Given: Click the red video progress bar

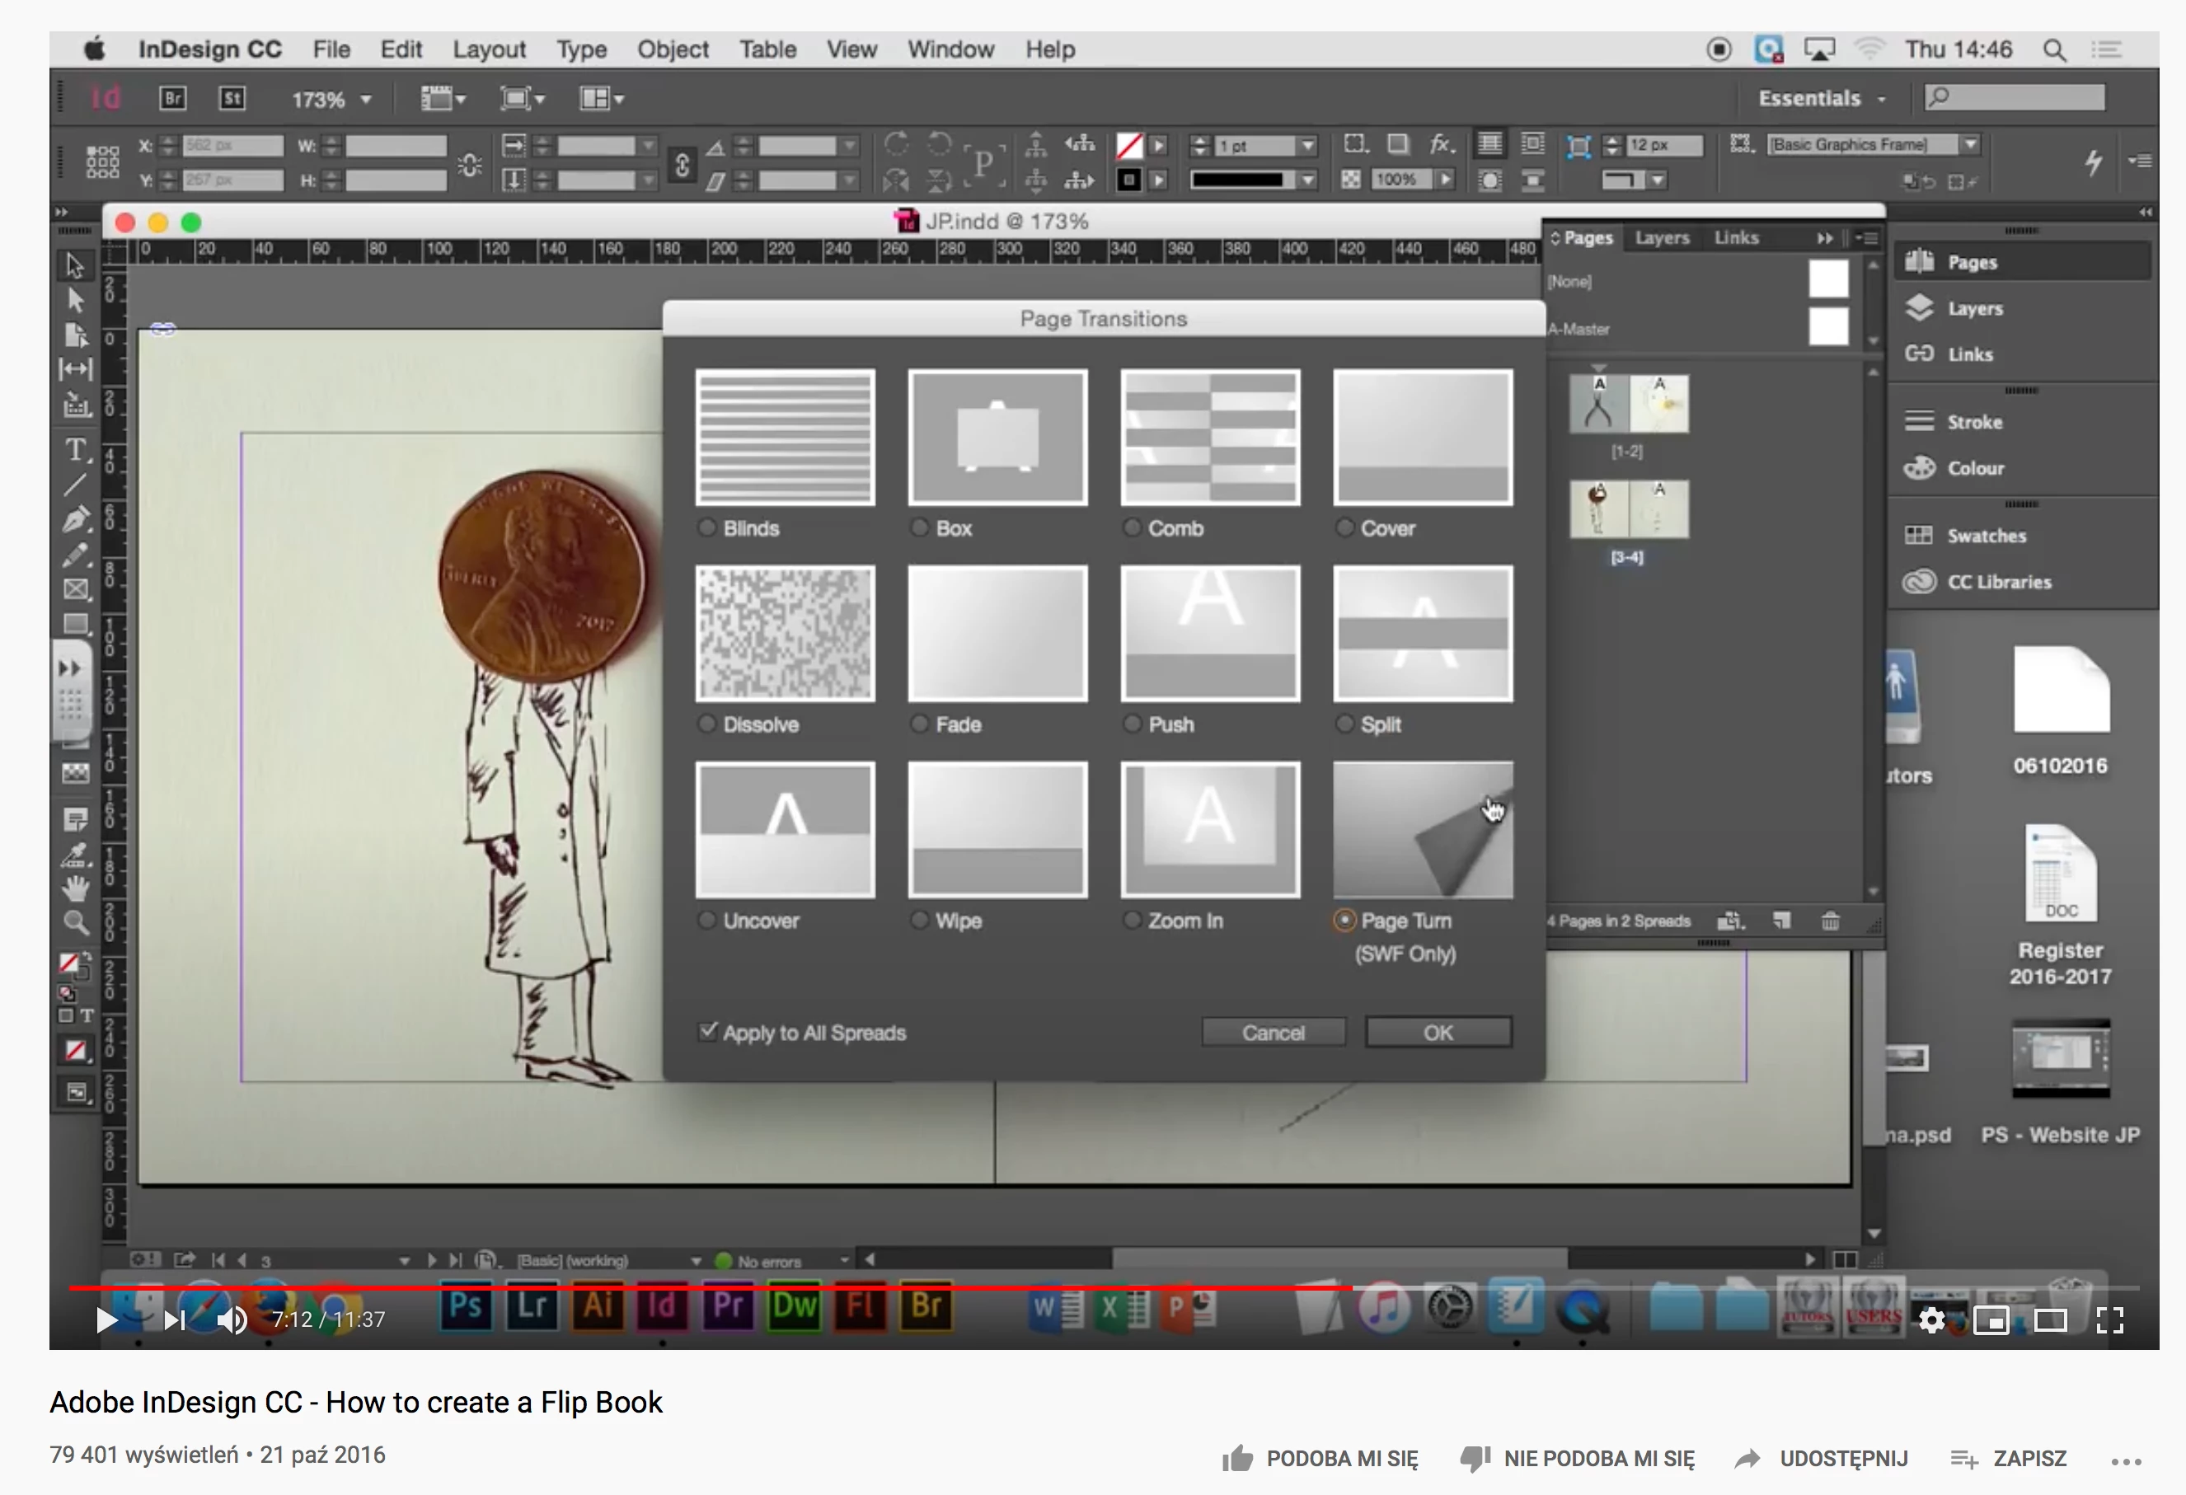Looking at the screenshot, I should tap(711, 1287).
